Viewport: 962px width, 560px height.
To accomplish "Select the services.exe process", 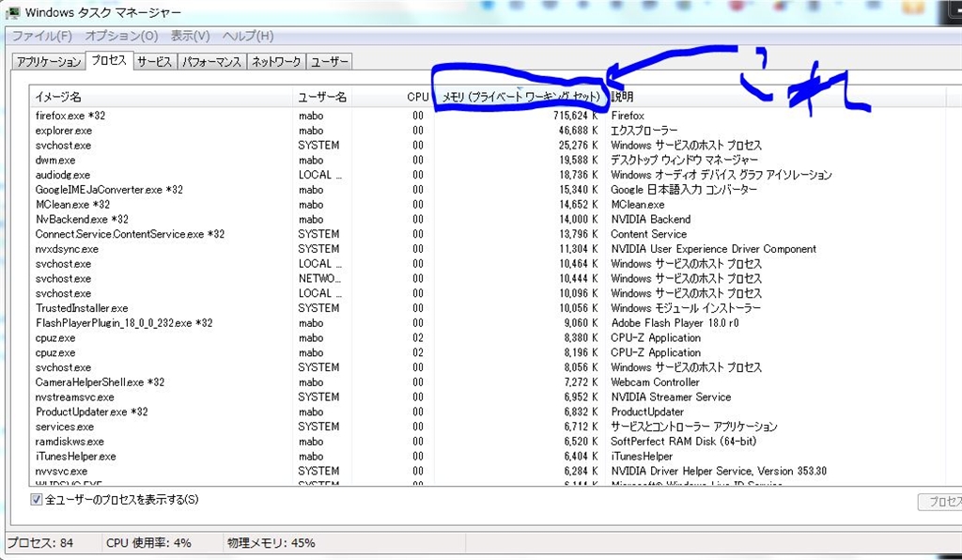I will (x=488, y=427).
